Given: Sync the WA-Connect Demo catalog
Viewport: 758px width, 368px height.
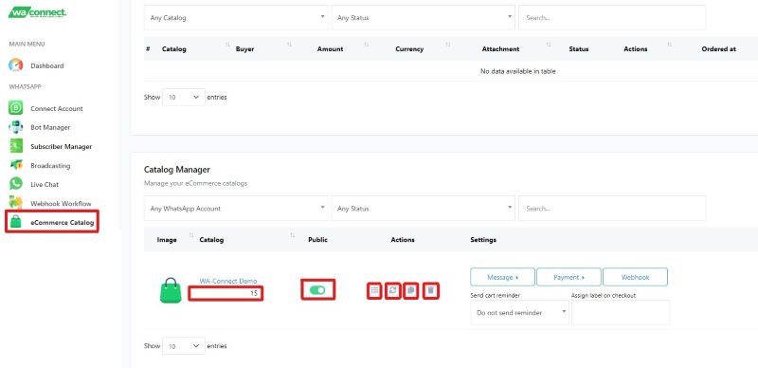Looking at the screenshot, I should coord(393,290).
